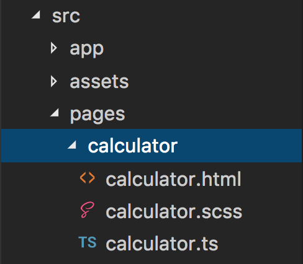Open the calculator.ts file
The image size is (303, 264).
(x=162, y=244)
